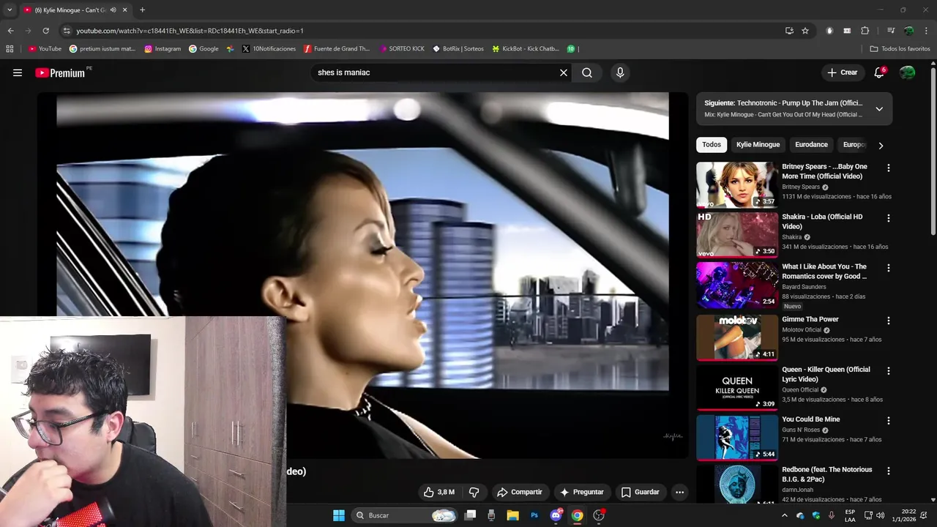This screenshot has height=527, width=937.
Task: Open a new browser tab
Action: tap(142, 10)
